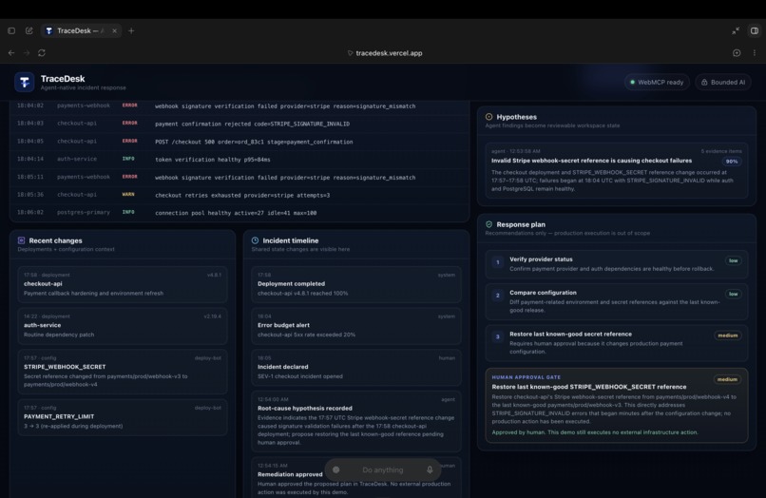Click the Bounded AI badge
This screenshot has width=766, height=498.
723,82
